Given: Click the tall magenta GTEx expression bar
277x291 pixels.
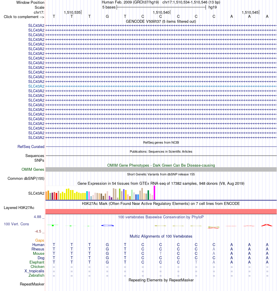Looking at the screenshot, I should pyautogui.click(x=154, y=193).
